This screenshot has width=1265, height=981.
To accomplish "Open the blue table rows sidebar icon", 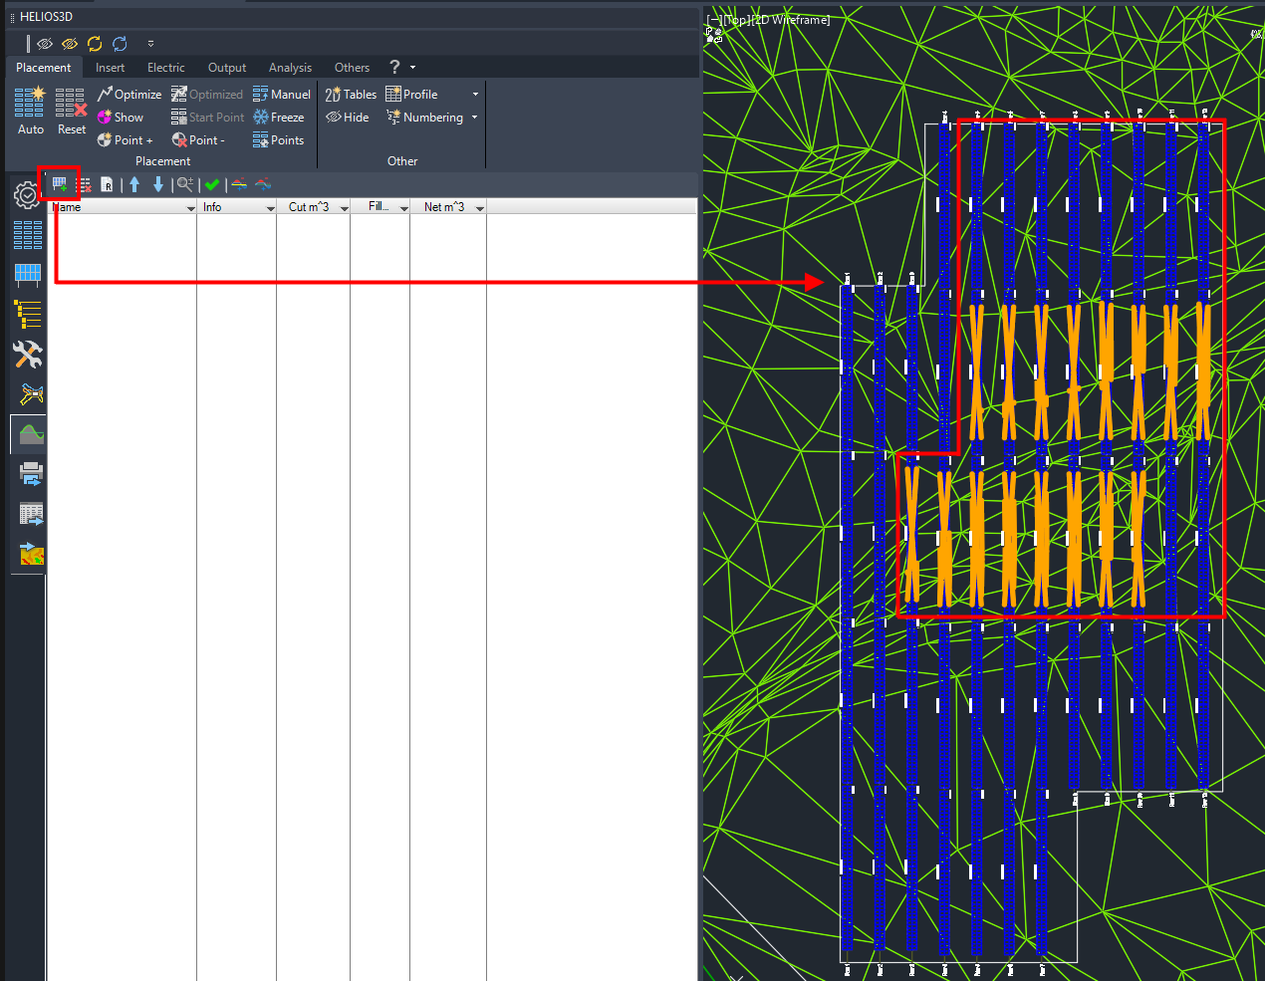I will pos(28,235).
